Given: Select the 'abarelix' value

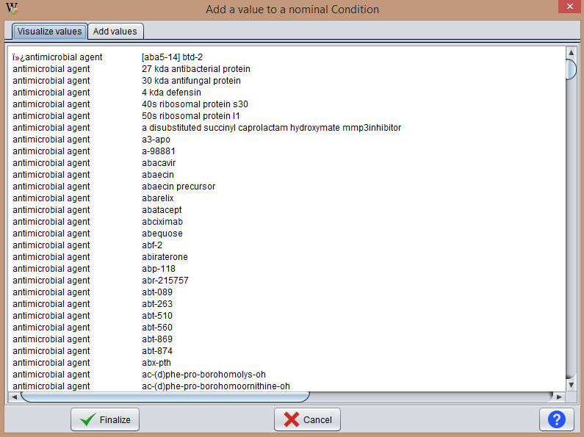Looking at the screenshot, I should [x=157, y=198].
